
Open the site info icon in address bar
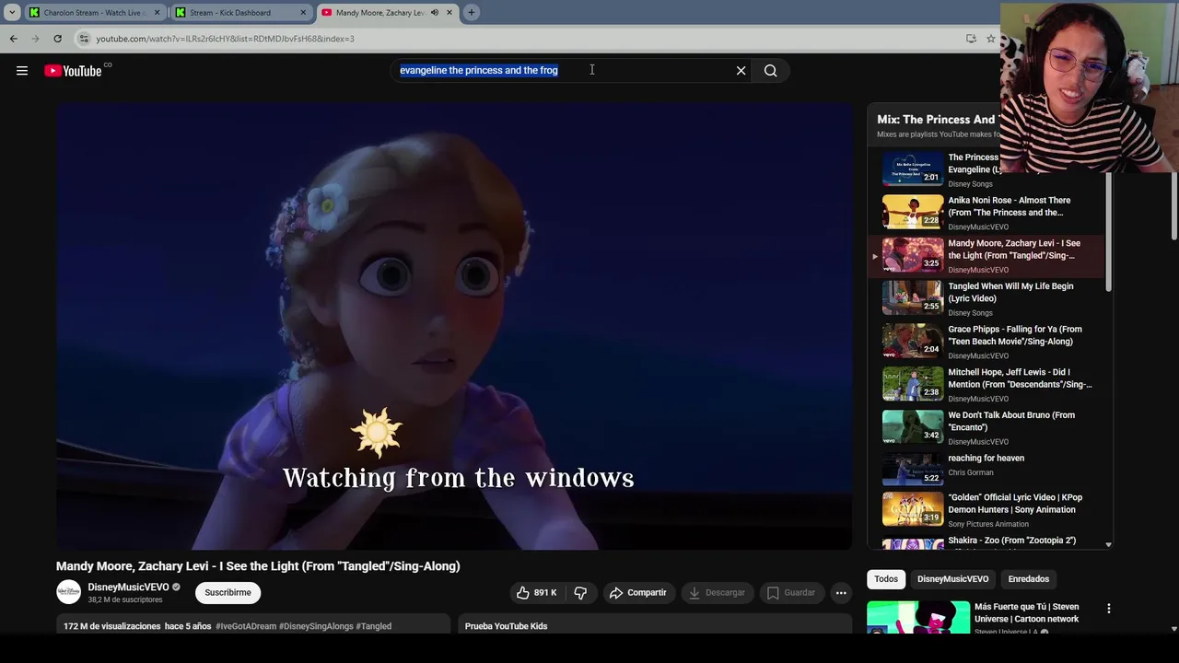pyautogui.click(x=84, y=39)
